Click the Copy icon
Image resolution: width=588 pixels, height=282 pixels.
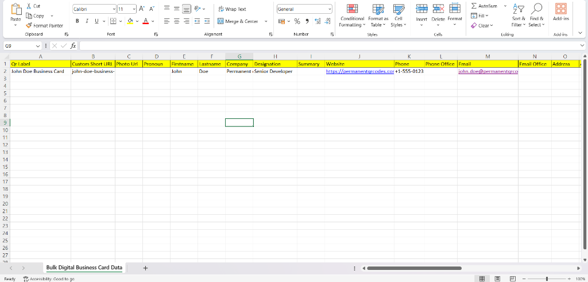29,16
